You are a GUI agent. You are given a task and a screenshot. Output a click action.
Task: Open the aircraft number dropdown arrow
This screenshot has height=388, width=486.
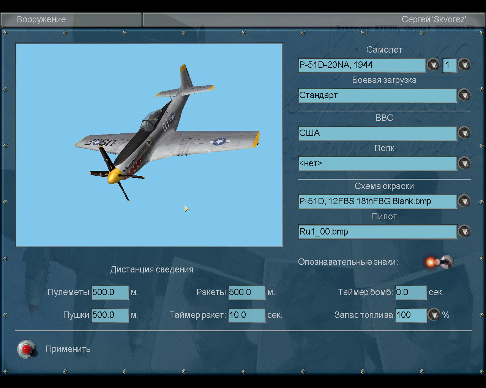[464, 65]
